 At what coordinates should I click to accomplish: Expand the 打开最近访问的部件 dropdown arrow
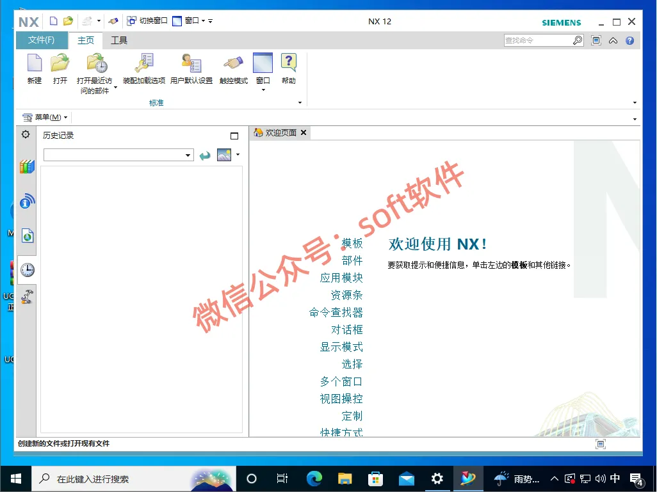[x=116, y=88]
